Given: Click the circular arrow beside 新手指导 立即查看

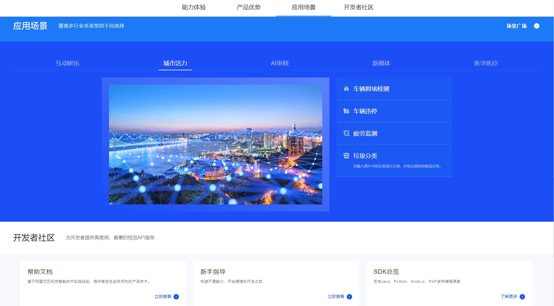Looking at the screenshot, I should click(x=349, y=296).
